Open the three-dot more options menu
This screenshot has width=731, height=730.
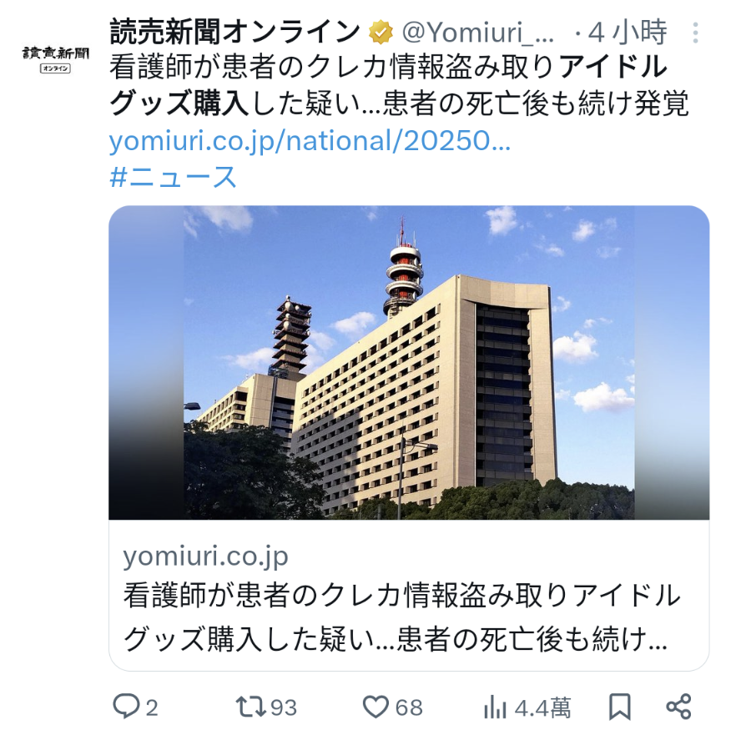click(x=695, y=33)
